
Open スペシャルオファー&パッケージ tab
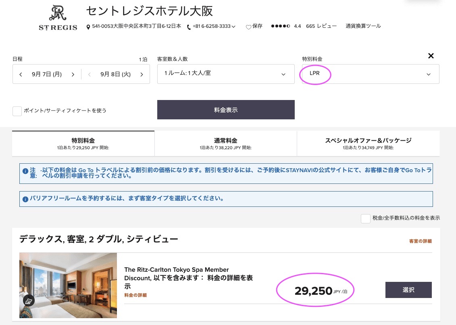(368, 144)
